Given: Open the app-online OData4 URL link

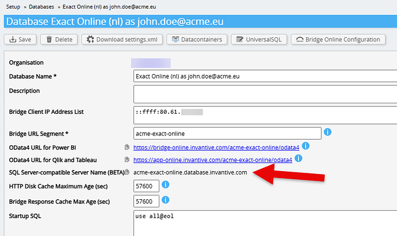Looking at the screenshot, I should coord(213,160).
